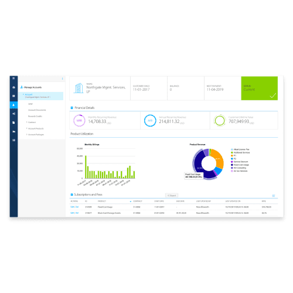Select Account Documents in the navigation tree
This screenshot has width=293, height=293.
[x=37, y=110]
